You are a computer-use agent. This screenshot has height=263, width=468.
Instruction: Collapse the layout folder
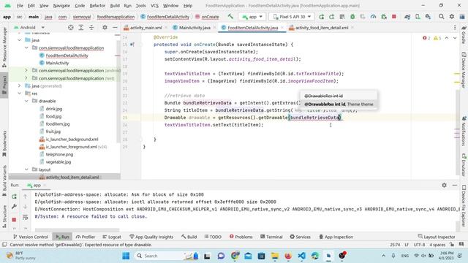[26, 169]
